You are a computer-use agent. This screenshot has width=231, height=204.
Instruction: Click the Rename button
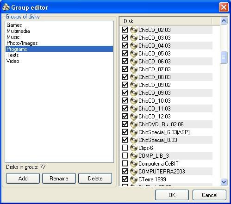(59, 179)
